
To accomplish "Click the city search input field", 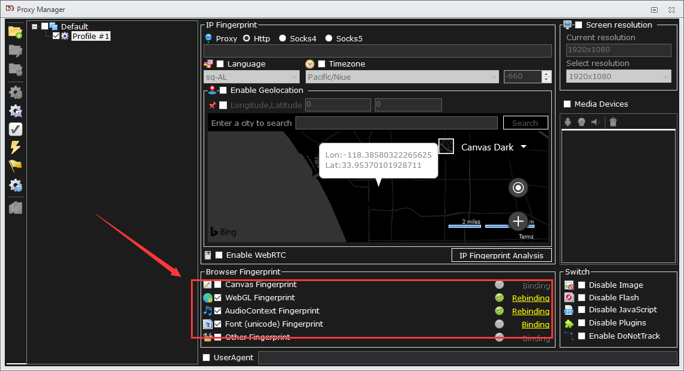I will pyautogui.click(x=396, y=123).
